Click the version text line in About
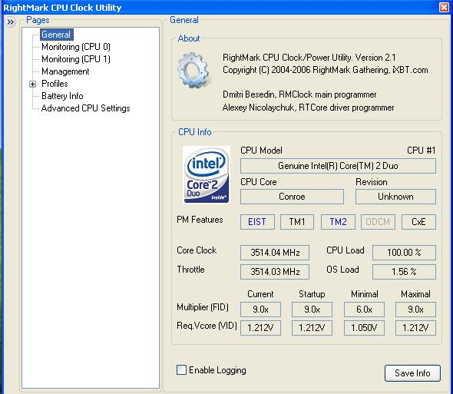Viewport: 453px width, 394px height. tap(309, 58)
